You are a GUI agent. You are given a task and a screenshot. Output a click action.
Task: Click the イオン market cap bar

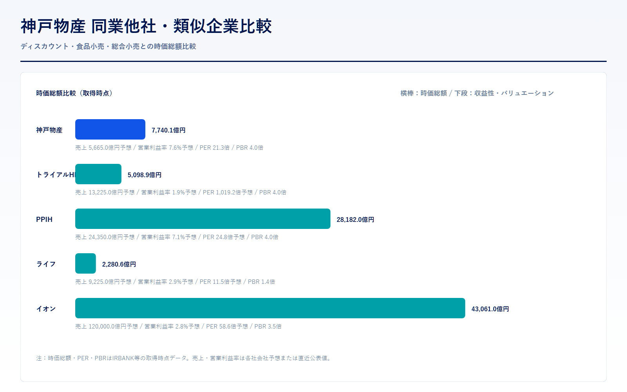click(270, 308)
